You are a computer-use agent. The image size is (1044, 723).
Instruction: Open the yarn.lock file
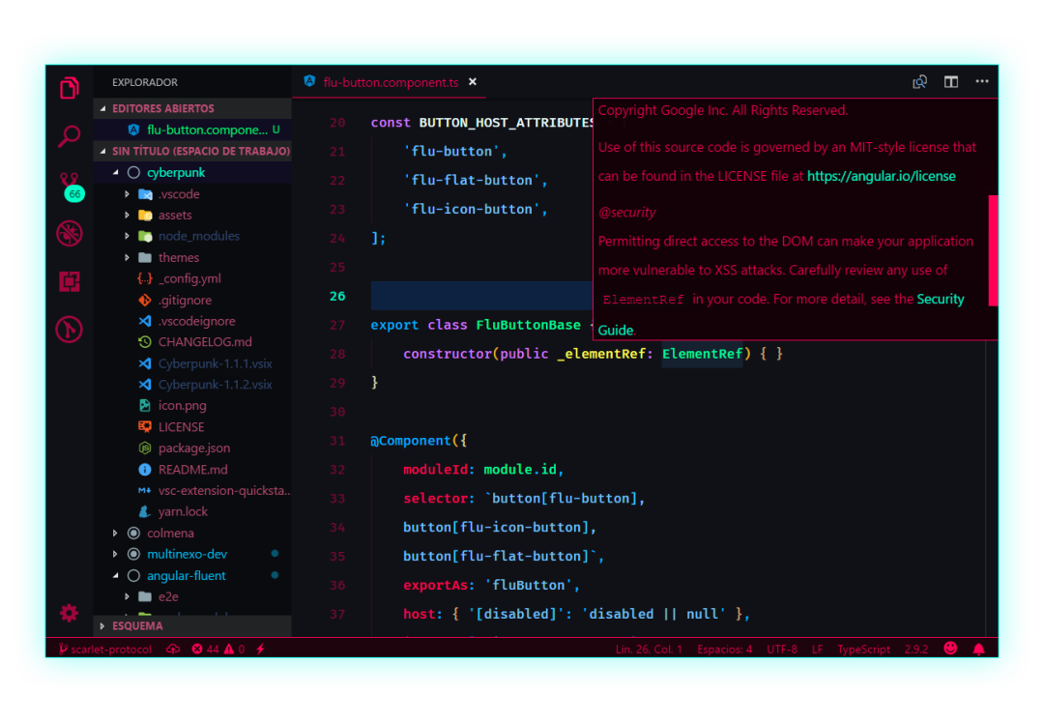click(192, 512)
